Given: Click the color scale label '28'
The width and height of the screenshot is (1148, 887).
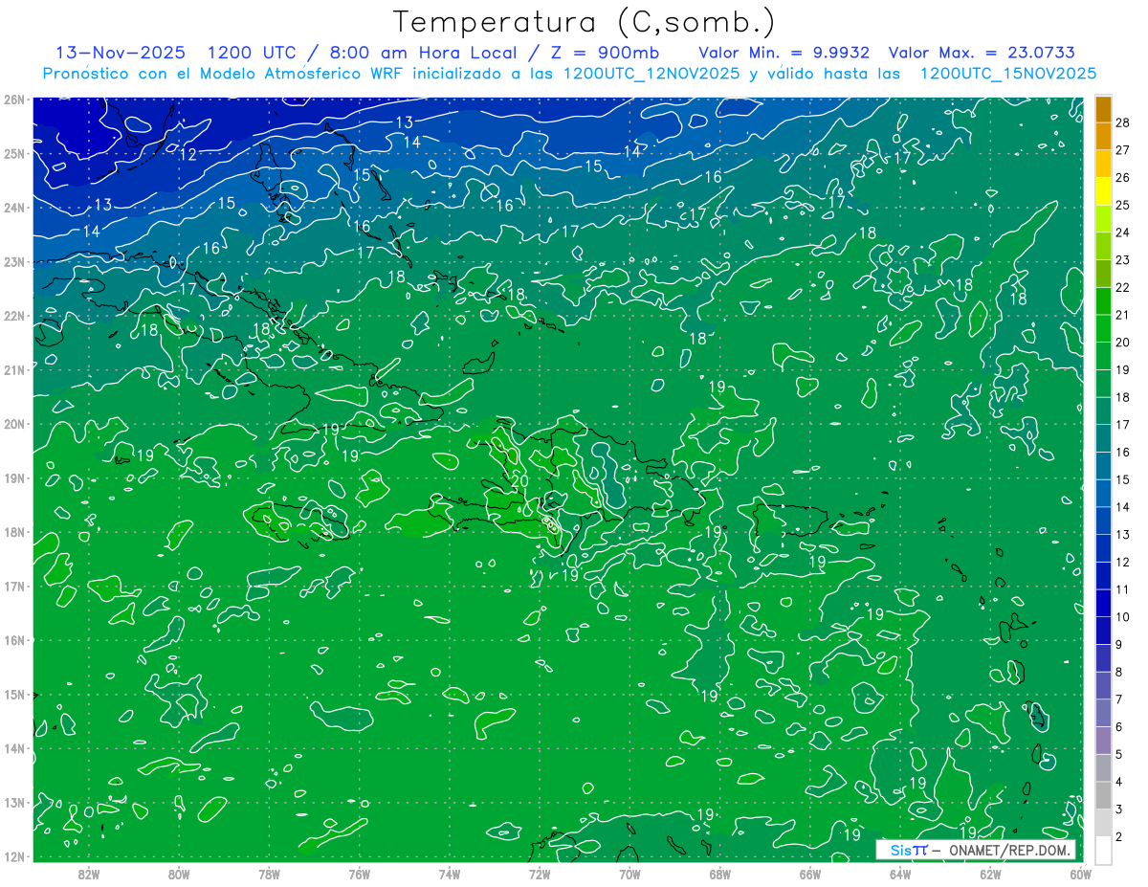Looking at the screenshot, I should (x=1123, y=122).
